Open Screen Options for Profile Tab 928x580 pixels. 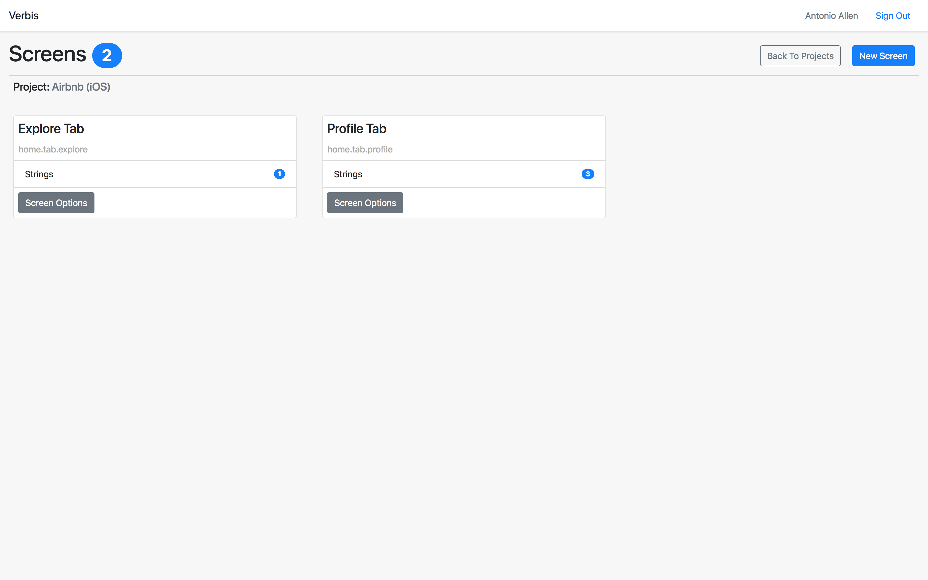(x=365, y=203)
